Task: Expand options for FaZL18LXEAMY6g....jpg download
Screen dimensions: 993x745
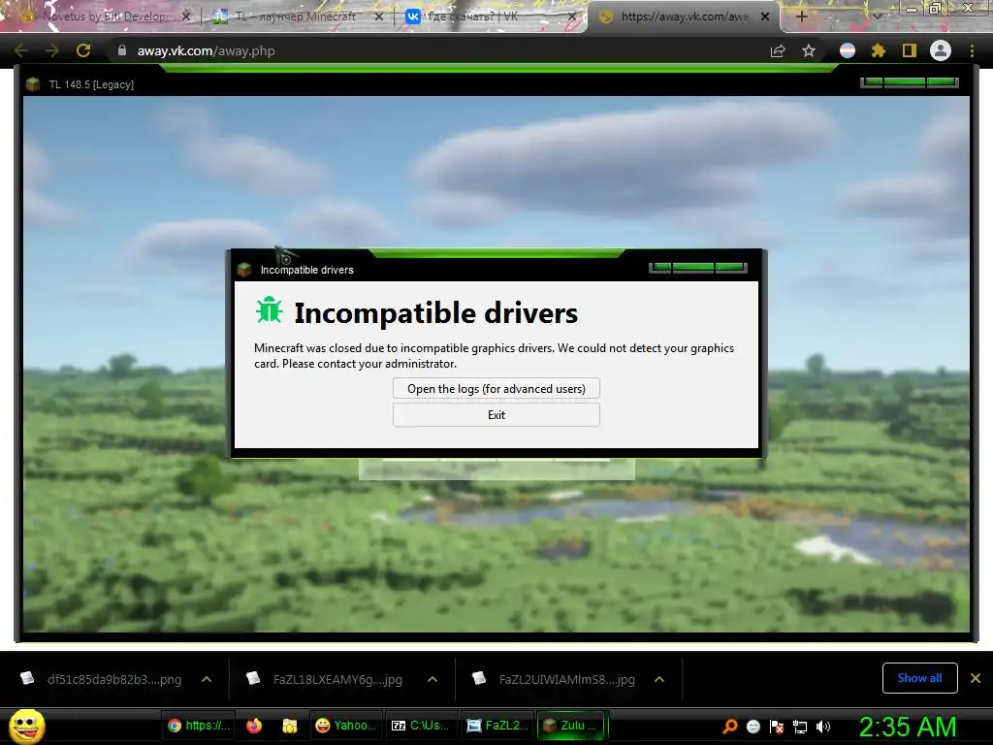Action: (432, 679)
